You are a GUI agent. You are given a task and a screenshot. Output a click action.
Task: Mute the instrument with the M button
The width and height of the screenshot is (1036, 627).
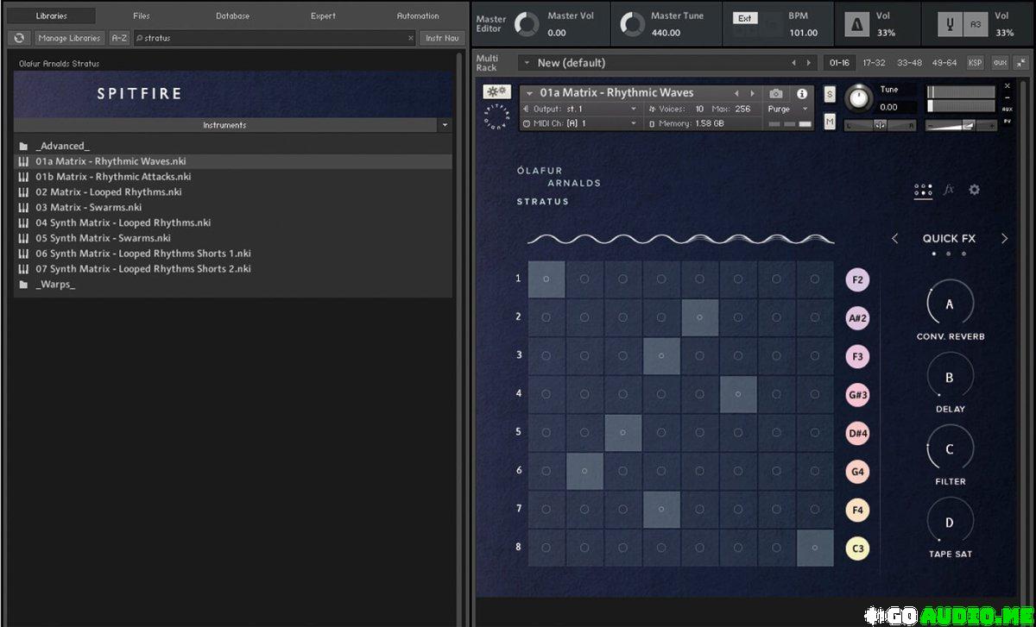tap(830, 122)
